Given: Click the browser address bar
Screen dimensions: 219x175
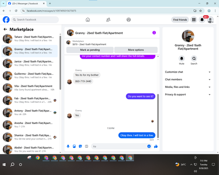Looking at the screenshot, I should (x=108, y=11).
